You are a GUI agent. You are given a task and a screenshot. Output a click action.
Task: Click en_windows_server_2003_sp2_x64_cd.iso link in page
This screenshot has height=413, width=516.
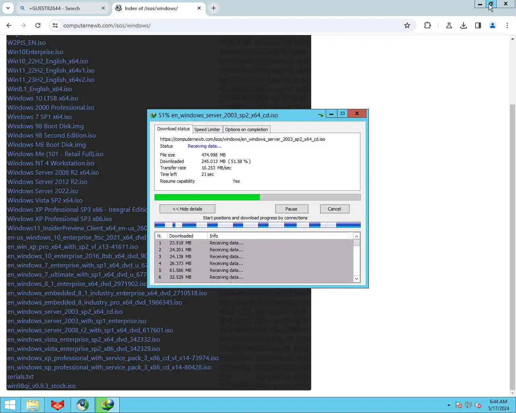[x=65, y=311]
